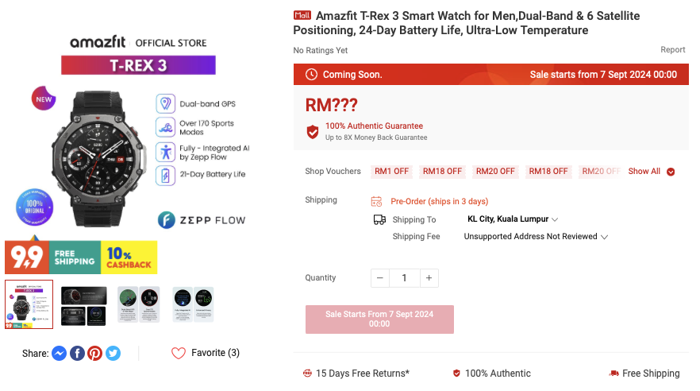Viewport: 700px width, 391px height.
Task: Share product on Facebook
Action: point(77,354)
